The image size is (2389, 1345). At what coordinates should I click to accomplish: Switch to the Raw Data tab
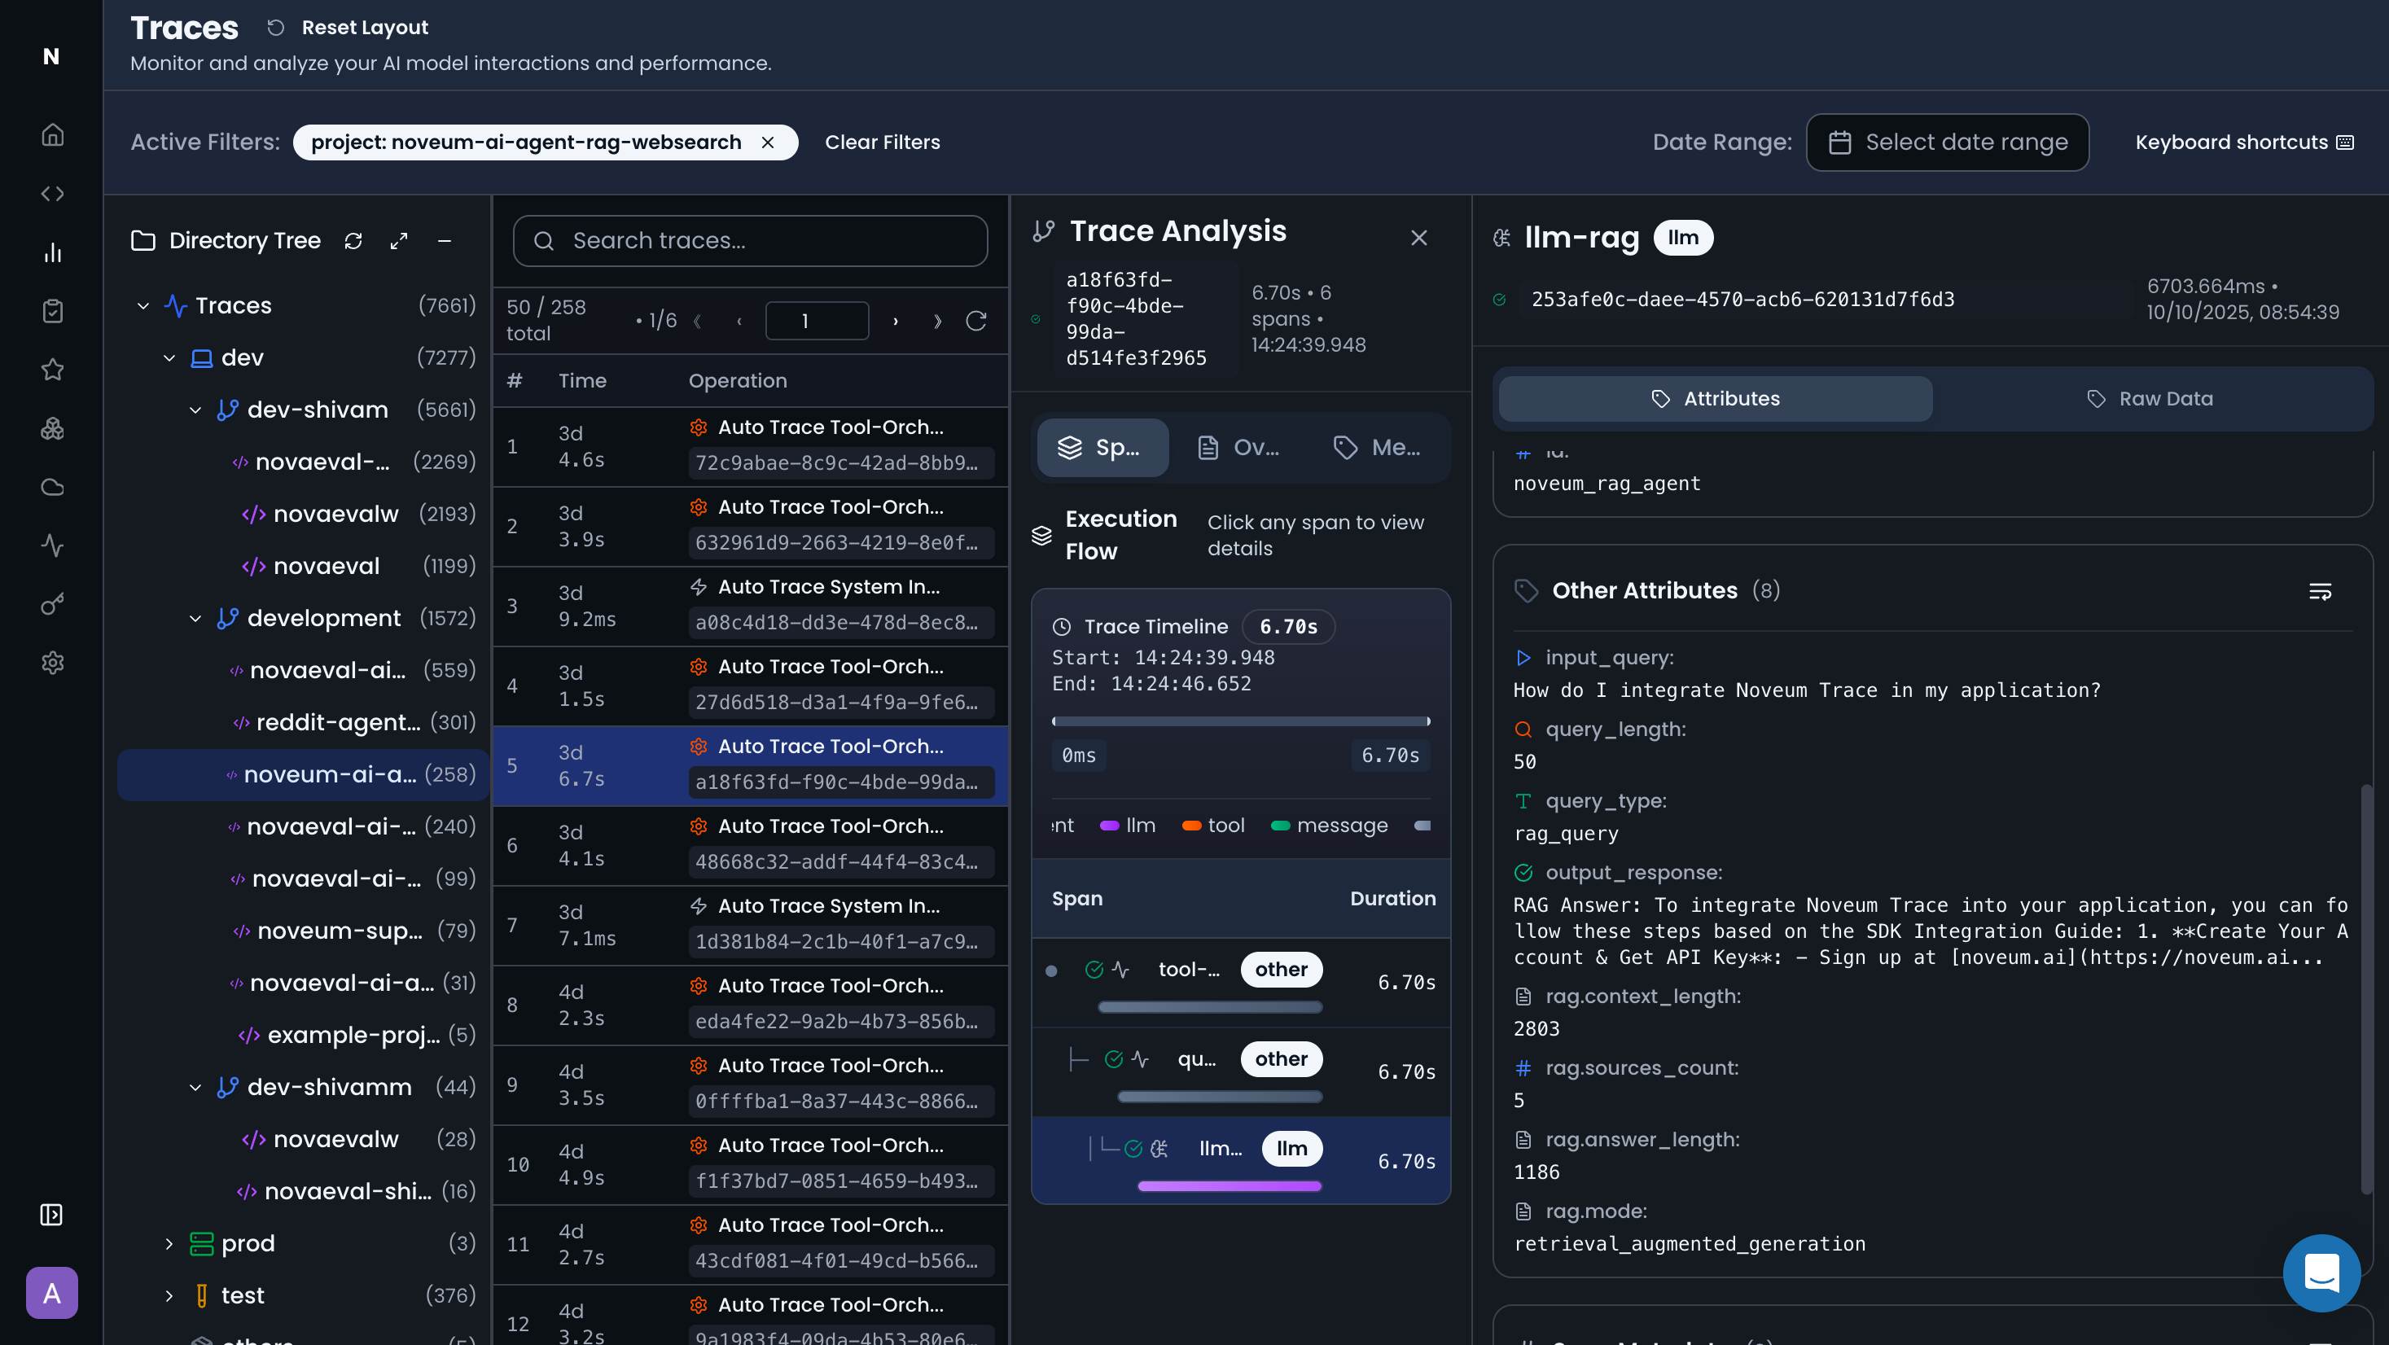2149,399
